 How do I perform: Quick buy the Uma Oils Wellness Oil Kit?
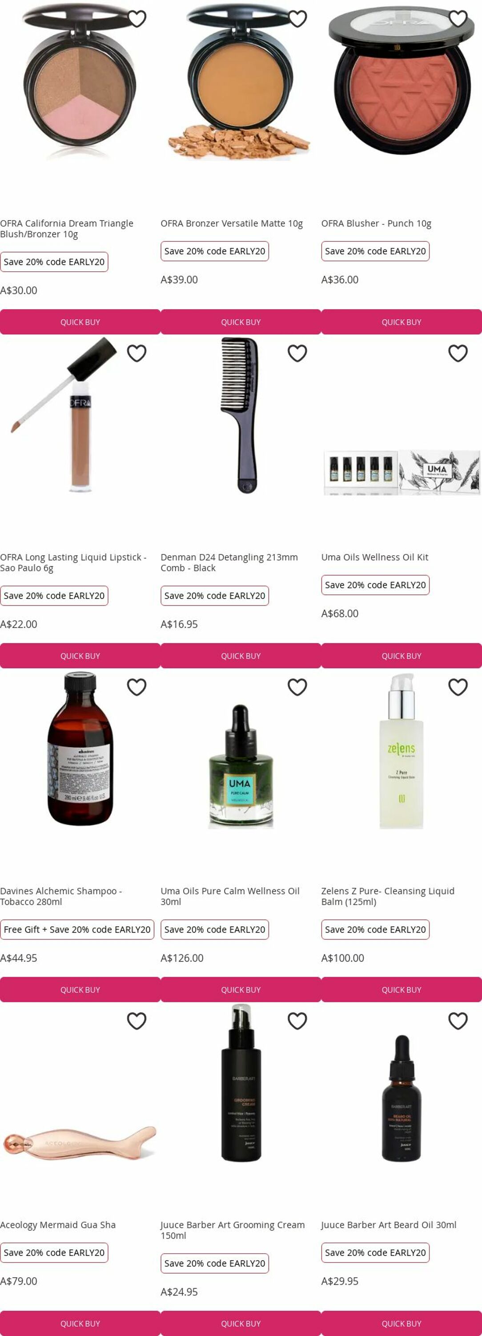tap(402, 656)
